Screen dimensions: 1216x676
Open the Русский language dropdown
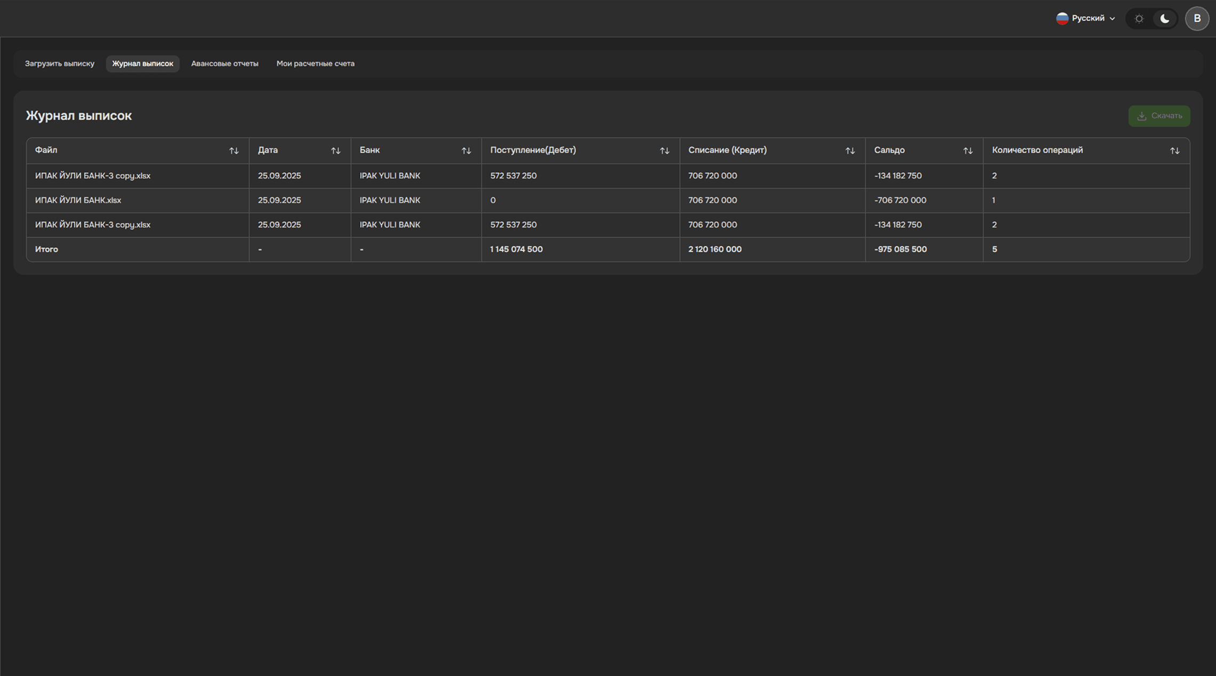(1088, 19)
